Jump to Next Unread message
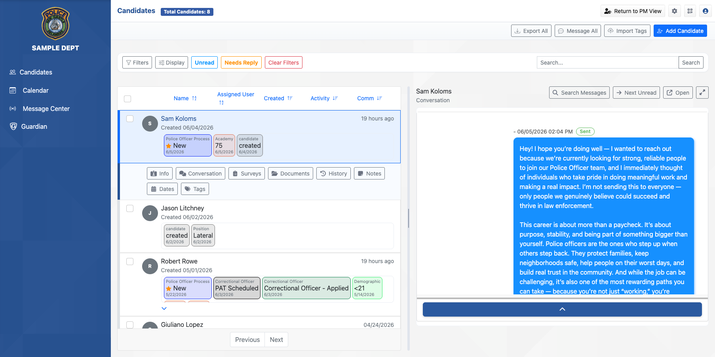Screen dimensions: 715x357 click(x=636, y=92)
